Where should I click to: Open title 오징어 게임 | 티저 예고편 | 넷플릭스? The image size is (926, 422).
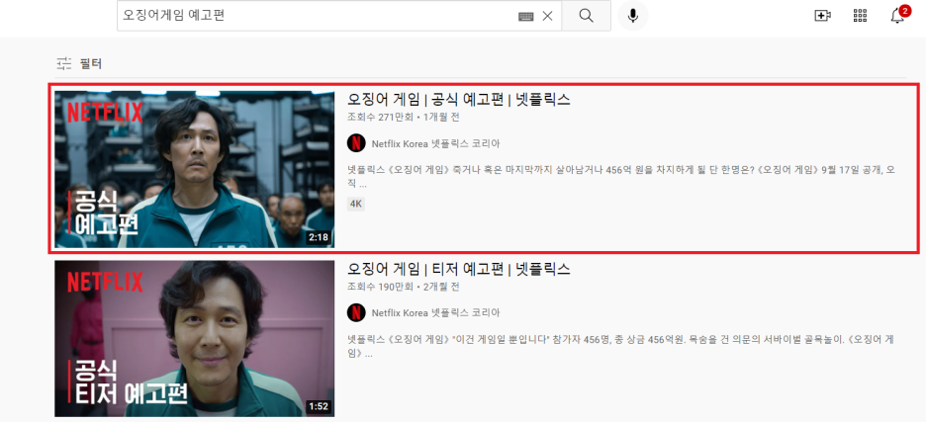click(x=459, y=269)
